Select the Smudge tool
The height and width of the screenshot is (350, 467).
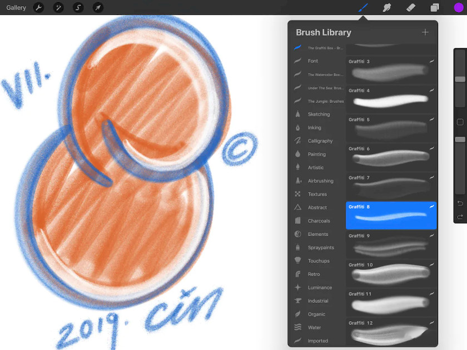(x=387, y=8)
